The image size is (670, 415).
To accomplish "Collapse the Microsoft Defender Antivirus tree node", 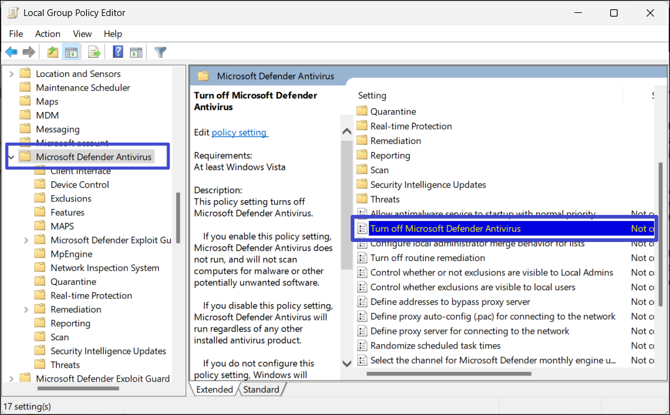I will (x=11, y=157).
